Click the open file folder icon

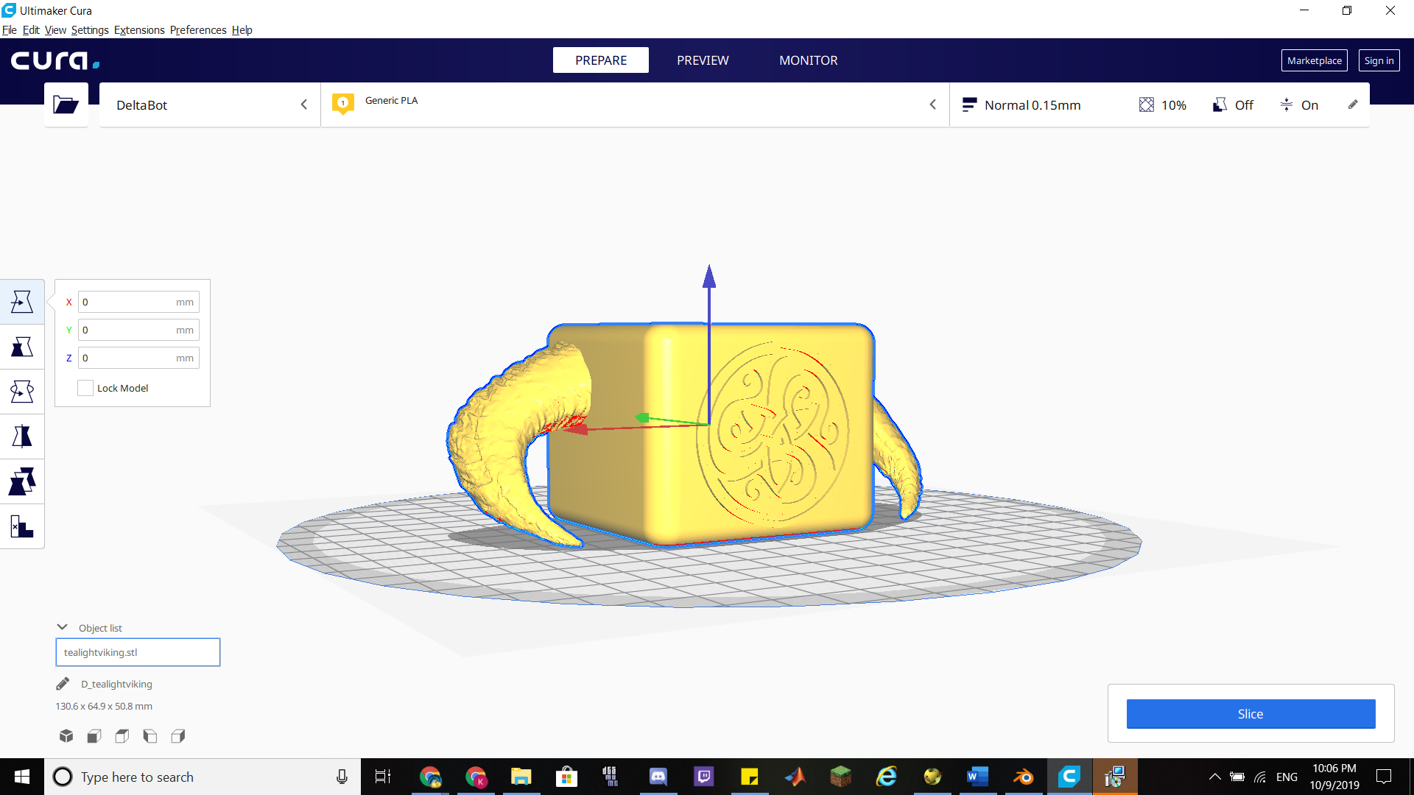pyautogui.click(x=66, y=105)
